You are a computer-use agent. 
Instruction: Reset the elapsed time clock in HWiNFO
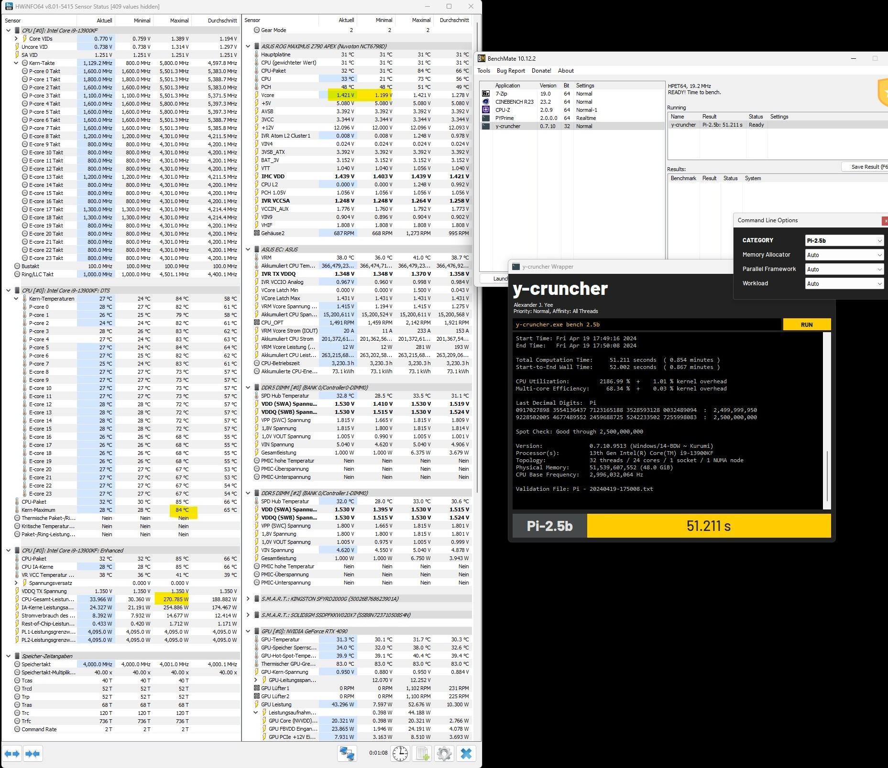[400, 754]
